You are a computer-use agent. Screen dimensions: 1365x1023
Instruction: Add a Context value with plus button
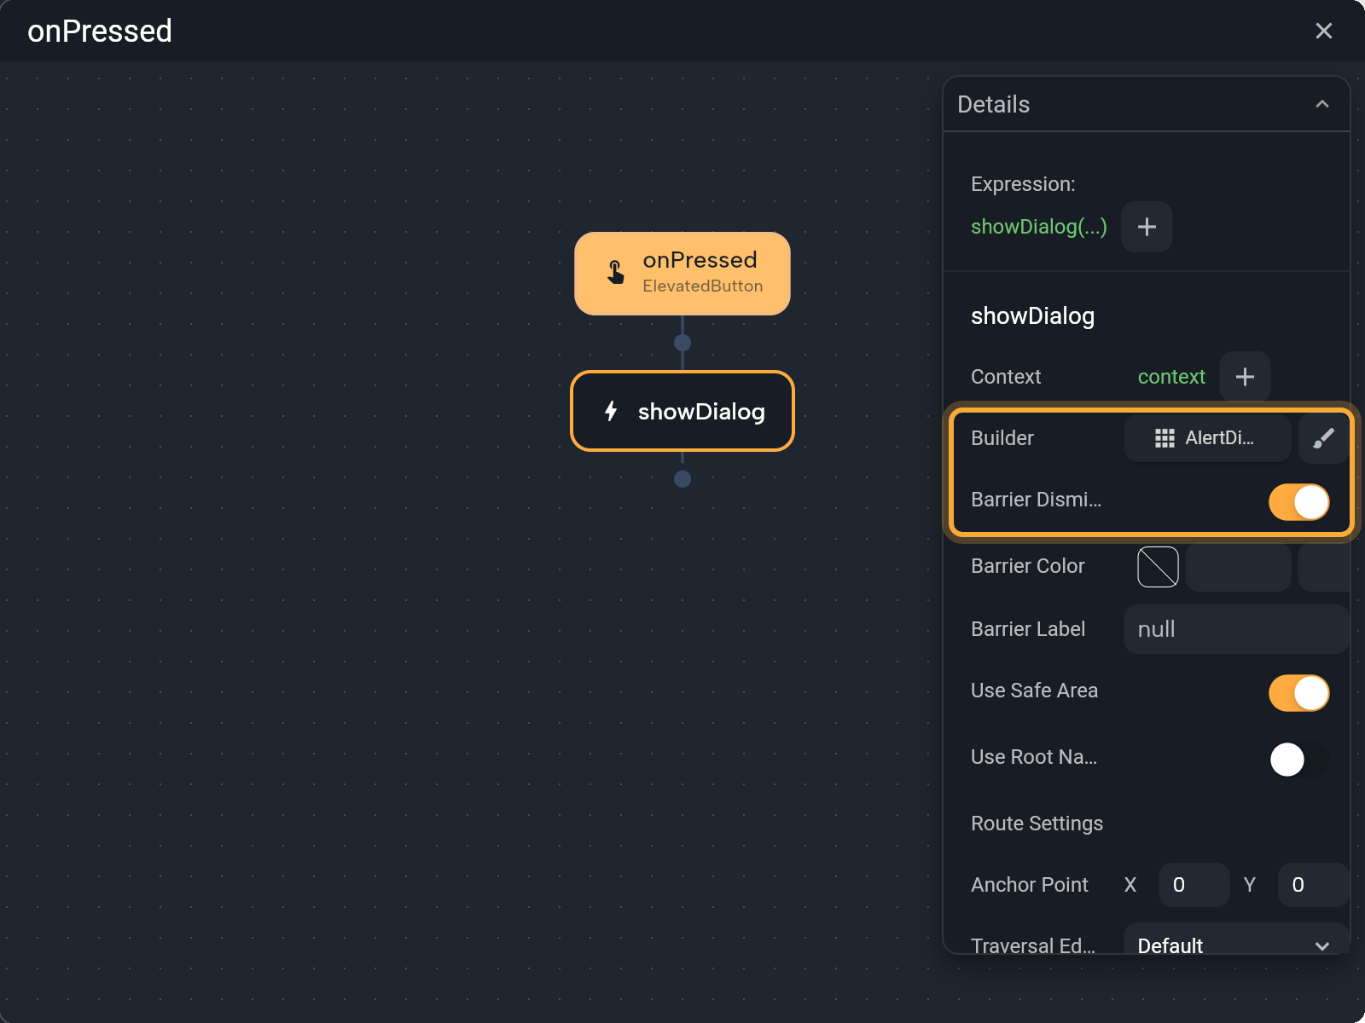[1245, 377]
